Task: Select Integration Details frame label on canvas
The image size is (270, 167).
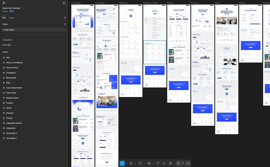Action: point(151,3)
